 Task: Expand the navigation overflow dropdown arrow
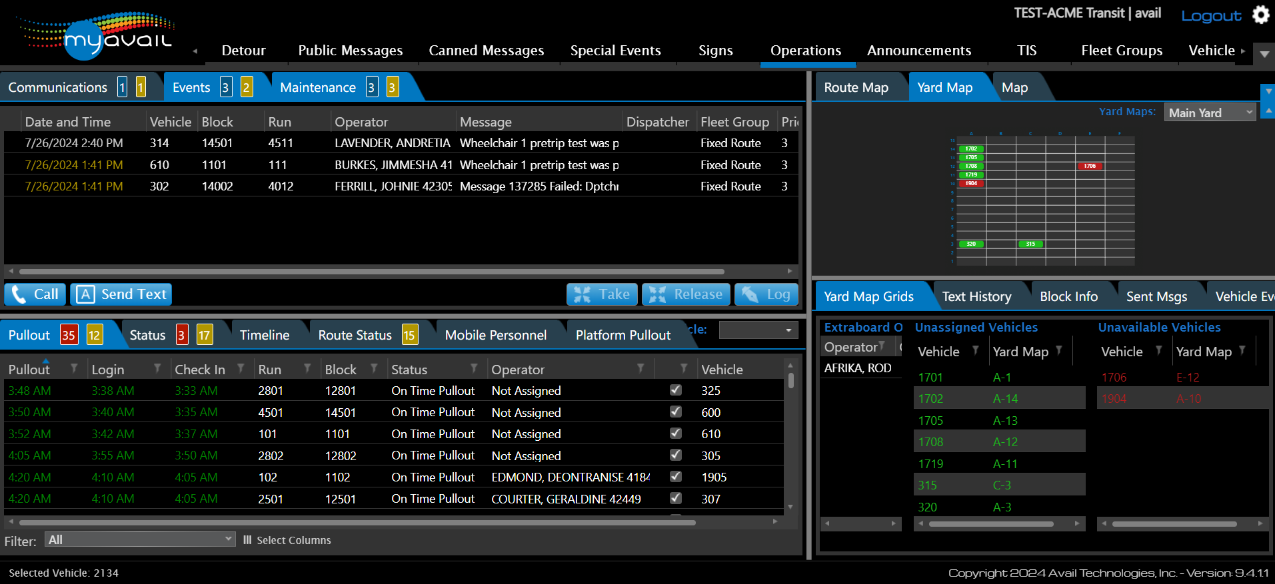click(1264, 54)
